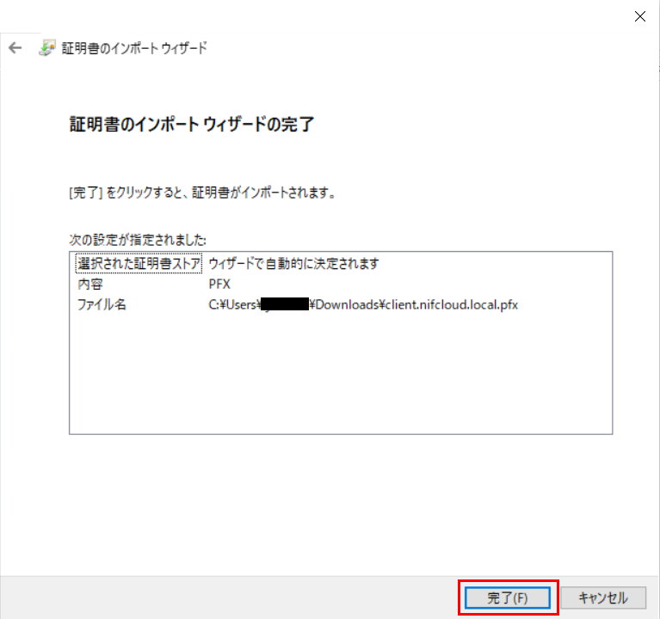This screenshot has width=660, height=619.
Task: Click the PFX content value
Action: tap(219, 285)
